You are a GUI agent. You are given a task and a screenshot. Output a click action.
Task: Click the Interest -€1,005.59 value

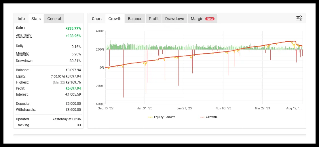73,94
